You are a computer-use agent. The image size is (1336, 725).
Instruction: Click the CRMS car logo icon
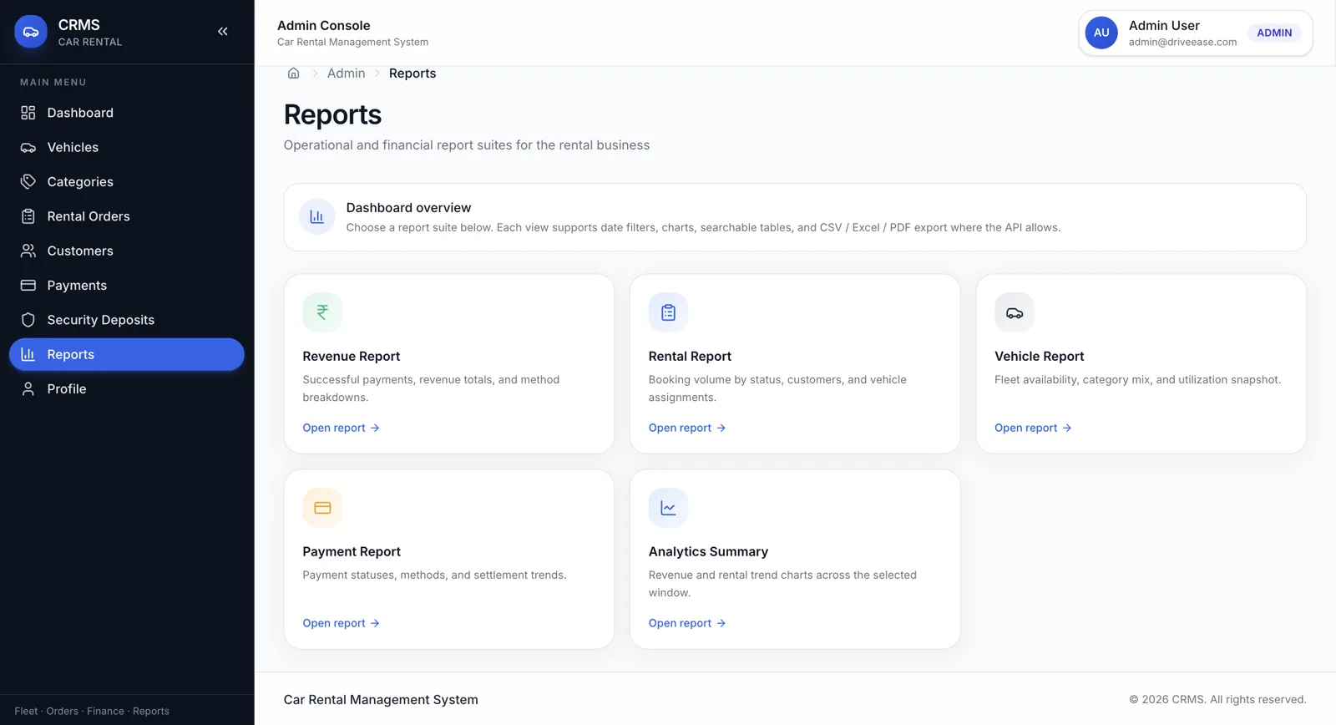[x=31, y=32]
